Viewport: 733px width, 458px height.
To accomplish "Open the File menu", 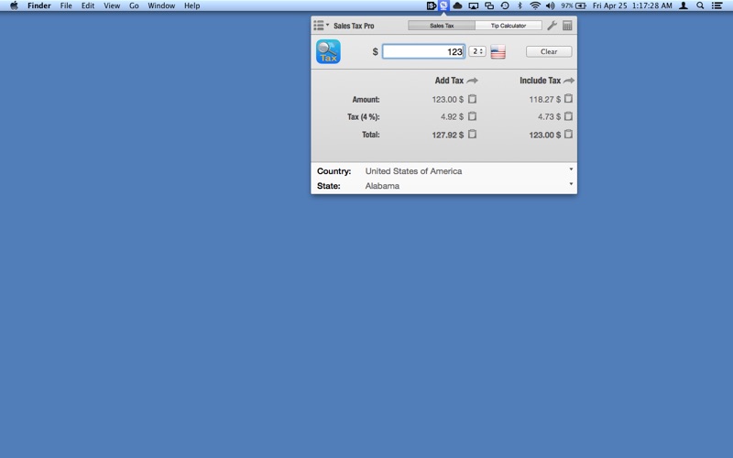I will [66, 5].
